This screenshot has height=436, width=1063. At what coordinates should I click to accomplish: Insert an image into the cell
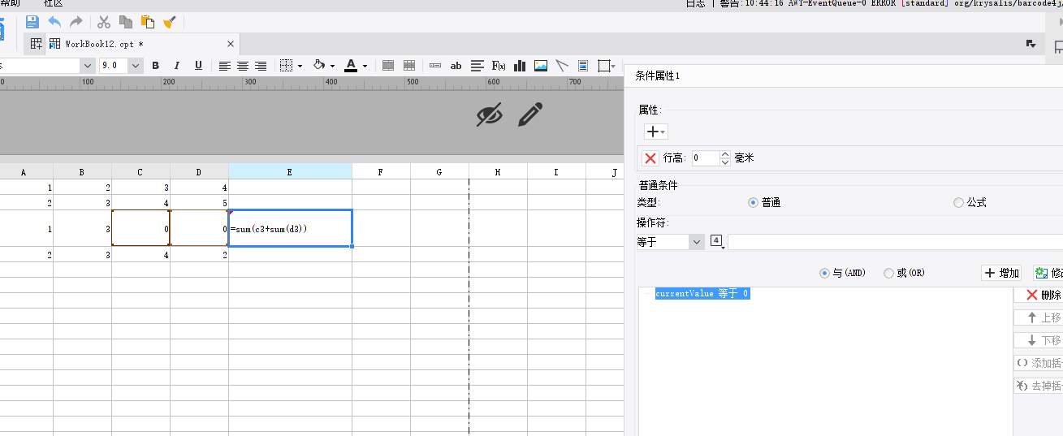coord(541,66)
